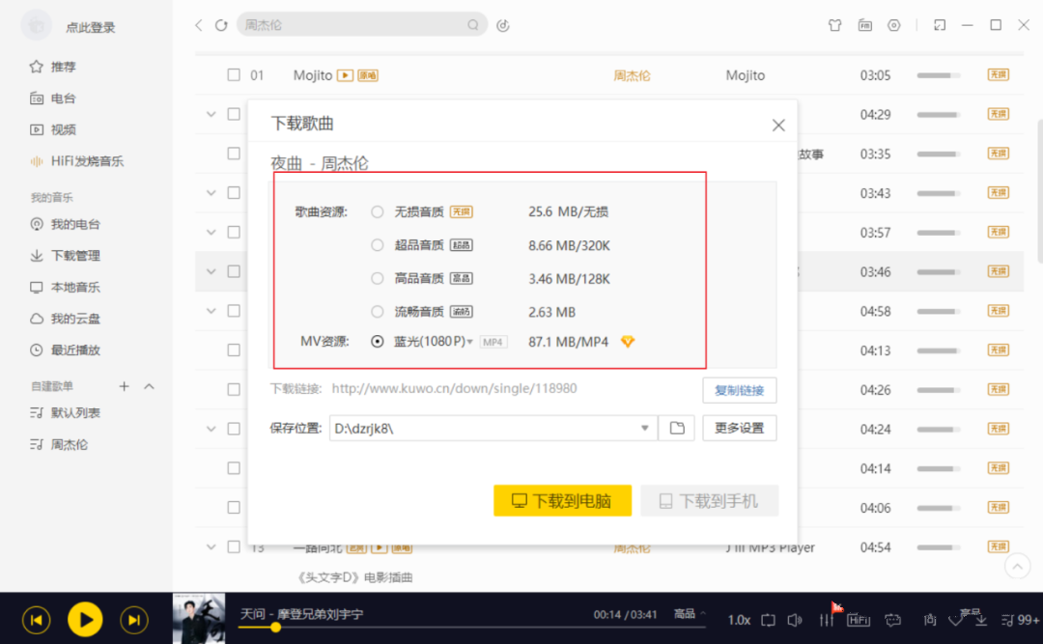Click the plus icon to add a playlist

click(x=124, y=386)
